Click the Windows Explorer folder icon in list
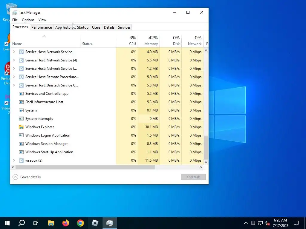Image resolution: width=306 pixels, height=229 pixels. [x=21, y=127]
